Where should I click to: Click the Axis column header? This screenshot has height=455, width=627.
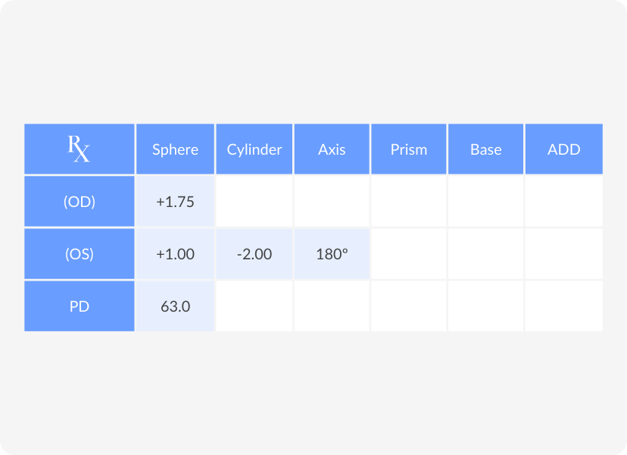click(x=332, y=149)
